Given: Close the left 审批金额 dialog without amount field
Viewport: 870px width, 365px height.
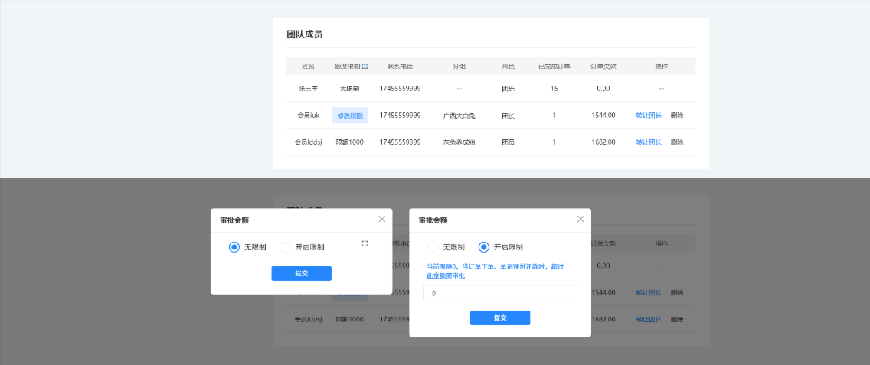Looking at the screenshot, I should (x=381, y=219).
